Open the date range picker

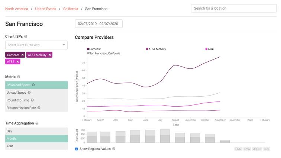(x=99, y=24)
